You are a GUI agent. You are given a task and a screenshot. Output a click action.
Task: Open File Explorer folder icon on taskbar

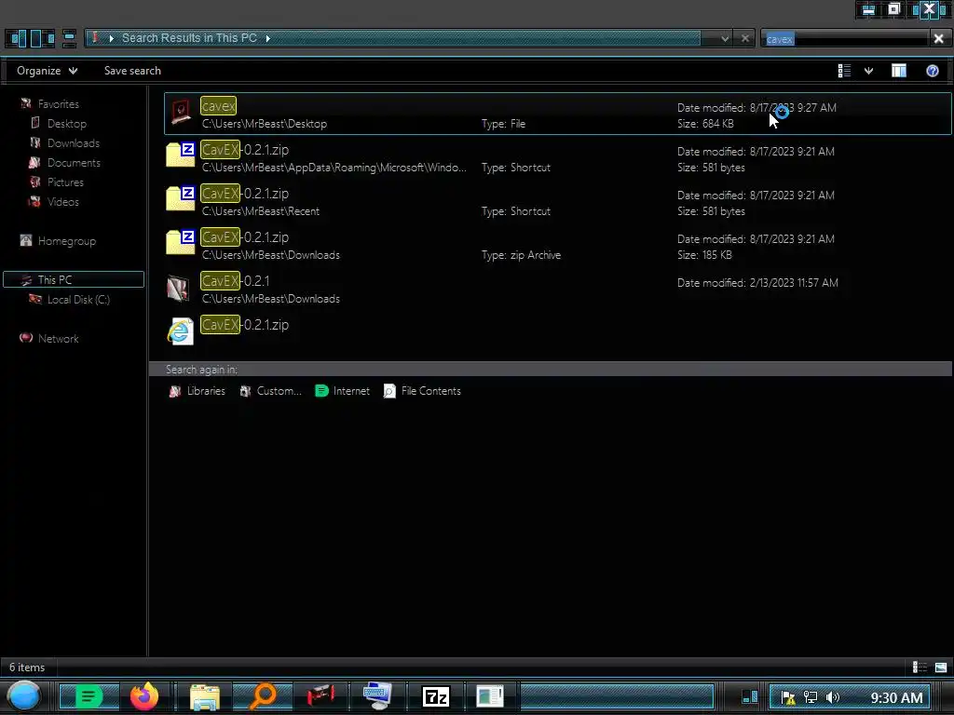click(204, 696)
